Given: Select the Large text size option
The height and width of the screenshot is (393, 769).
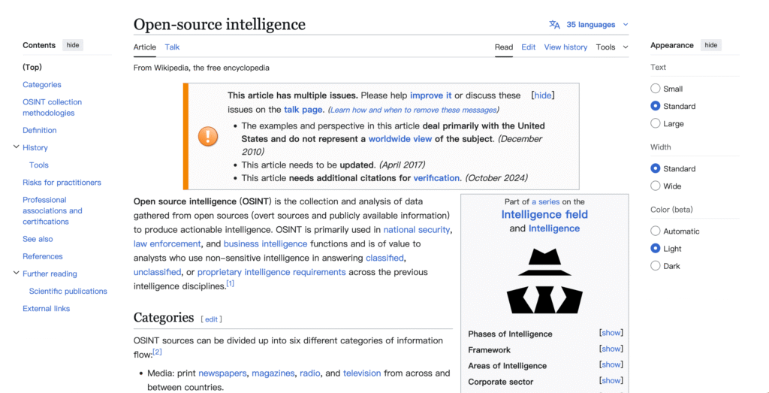Looking at the screenshot, I should tap(656, 123).
